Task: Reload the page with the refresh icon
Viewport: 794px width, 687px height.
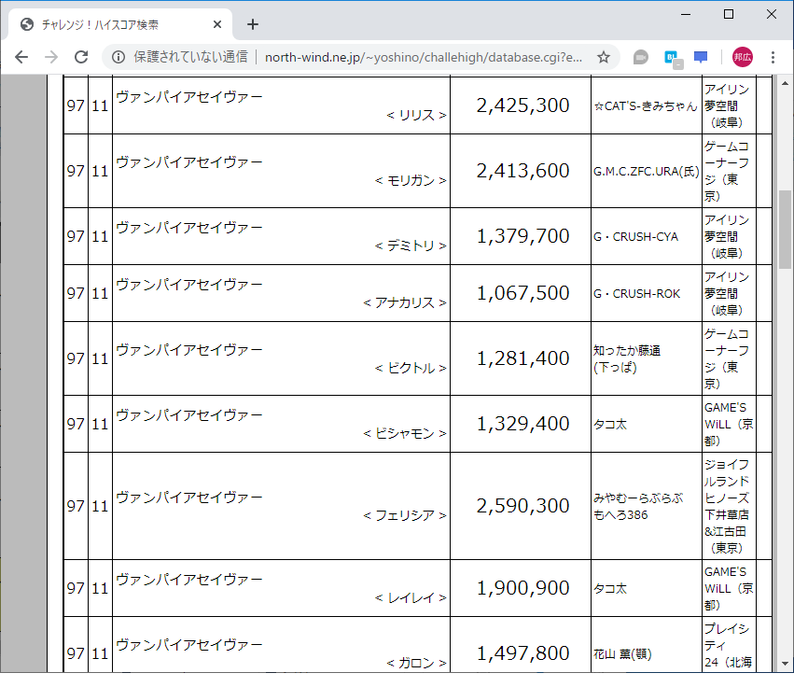Action: click(x=81, y=57)
